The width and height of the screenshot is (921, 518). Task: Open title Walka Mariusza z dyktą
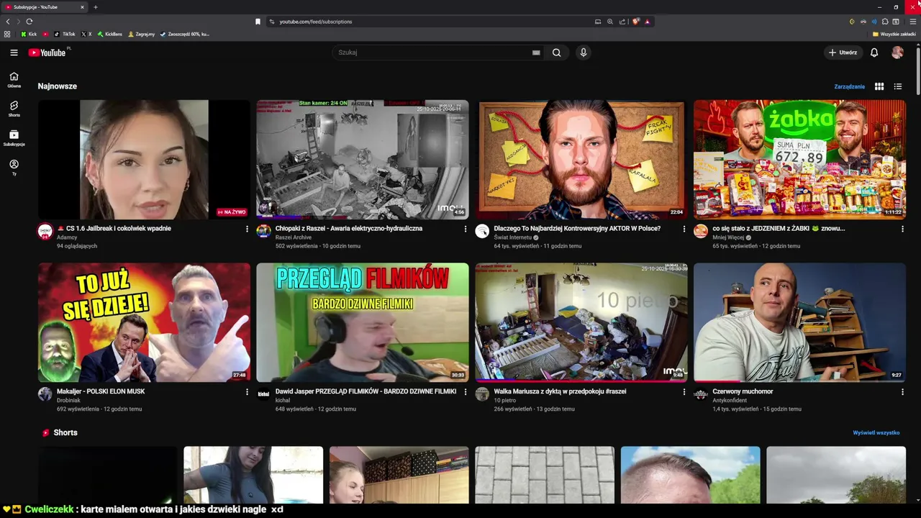pyautogui.click(x=560, y=391)
